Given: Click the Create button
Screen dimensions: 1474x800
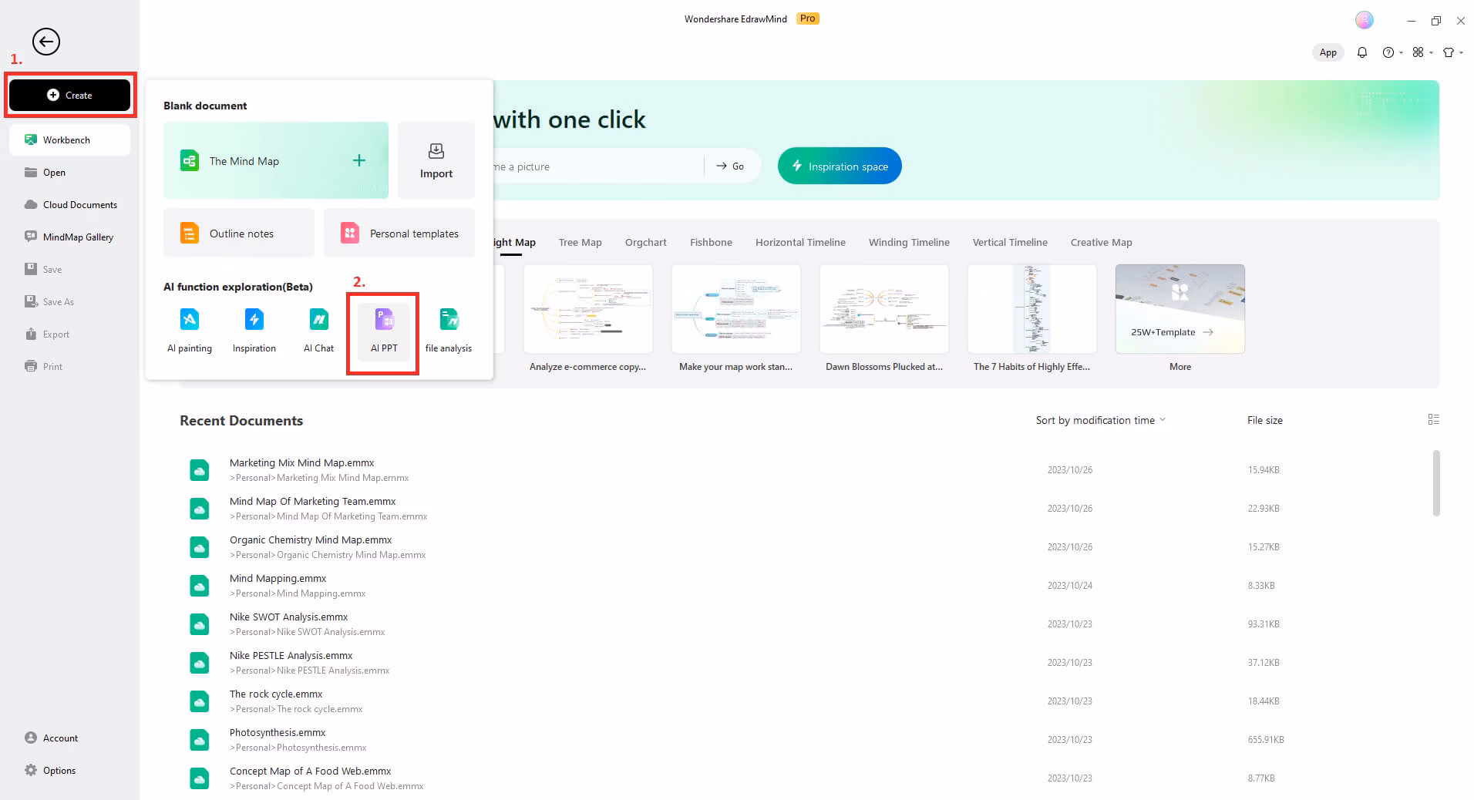Looking at the screenshot, I should (69, 95).
